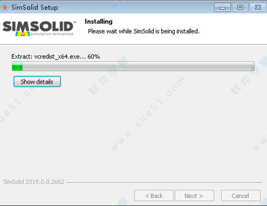Click the gray unfilled part of the progress bar

(x=138, y=66)
